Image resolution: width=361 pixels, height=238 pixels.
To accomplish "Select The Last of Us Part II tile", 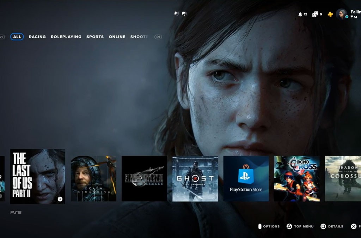I will click(37, 176).
